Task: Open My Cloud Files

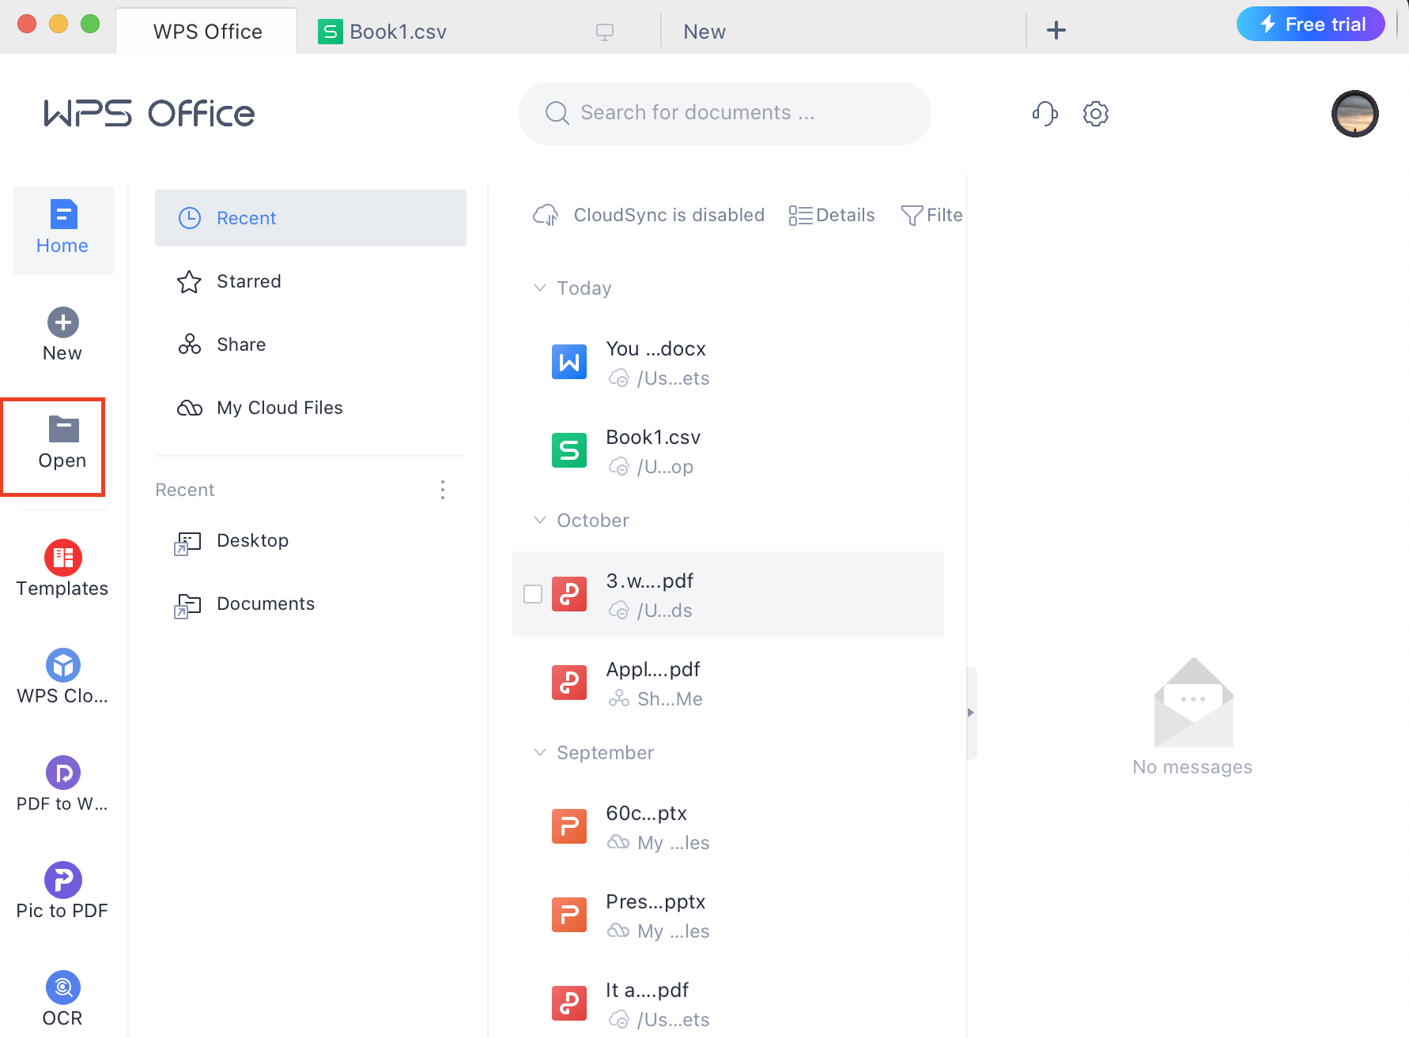Action: point(279,408)
